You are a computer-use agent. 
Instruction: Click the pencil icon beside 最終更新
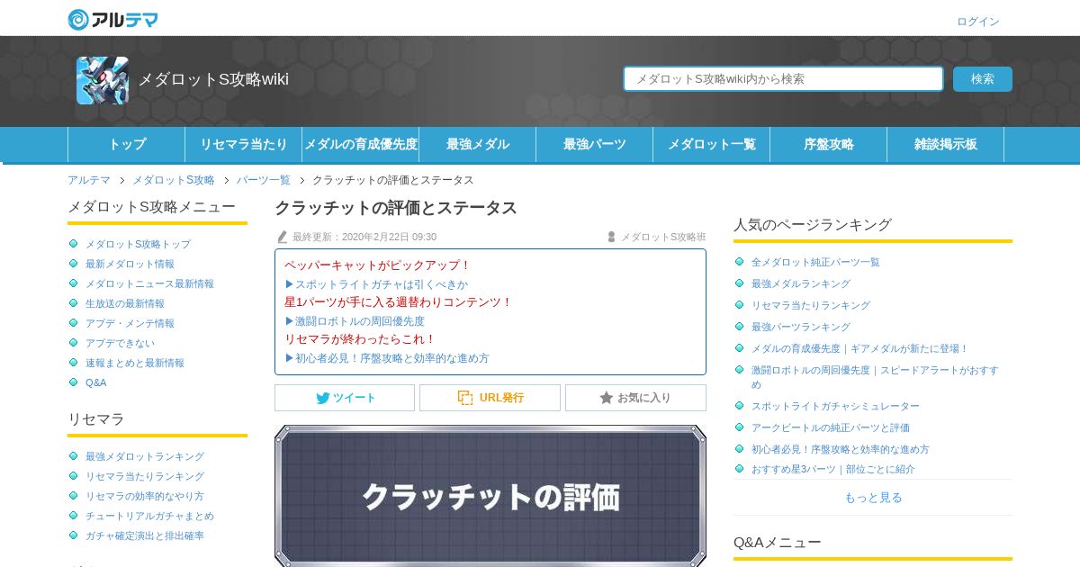(282, 237)
